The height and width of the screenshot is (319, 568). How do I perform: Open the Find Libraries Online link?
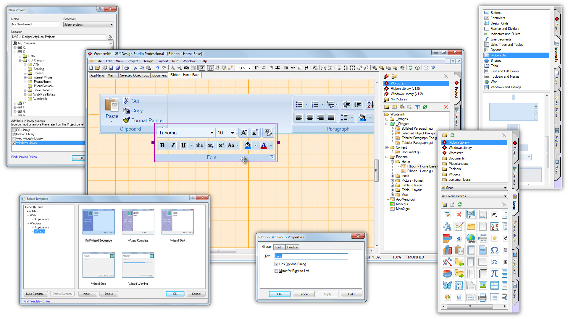point(24,157)
